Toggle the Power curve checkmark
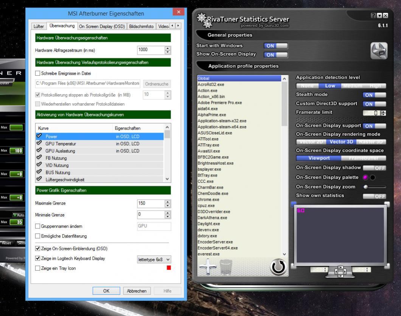 tap(39, 136)
